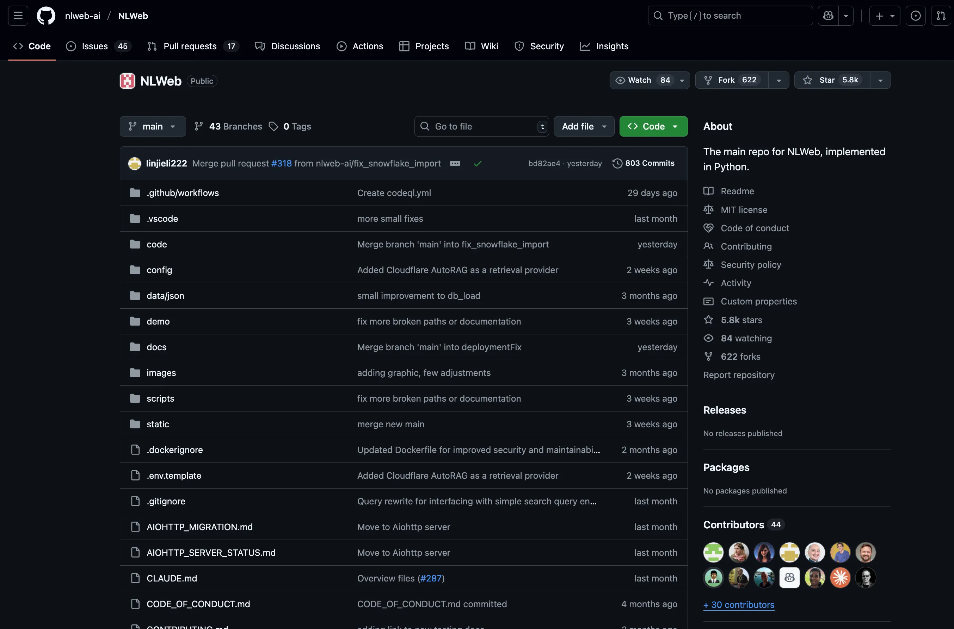This screenshot has height=629, width=954.
Task: Open the Watch notifications button
Action: click(650, 80)
